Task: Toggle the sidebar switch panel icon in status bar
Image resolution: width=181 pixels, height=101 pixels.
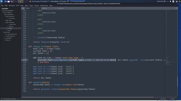Action: 2,99
